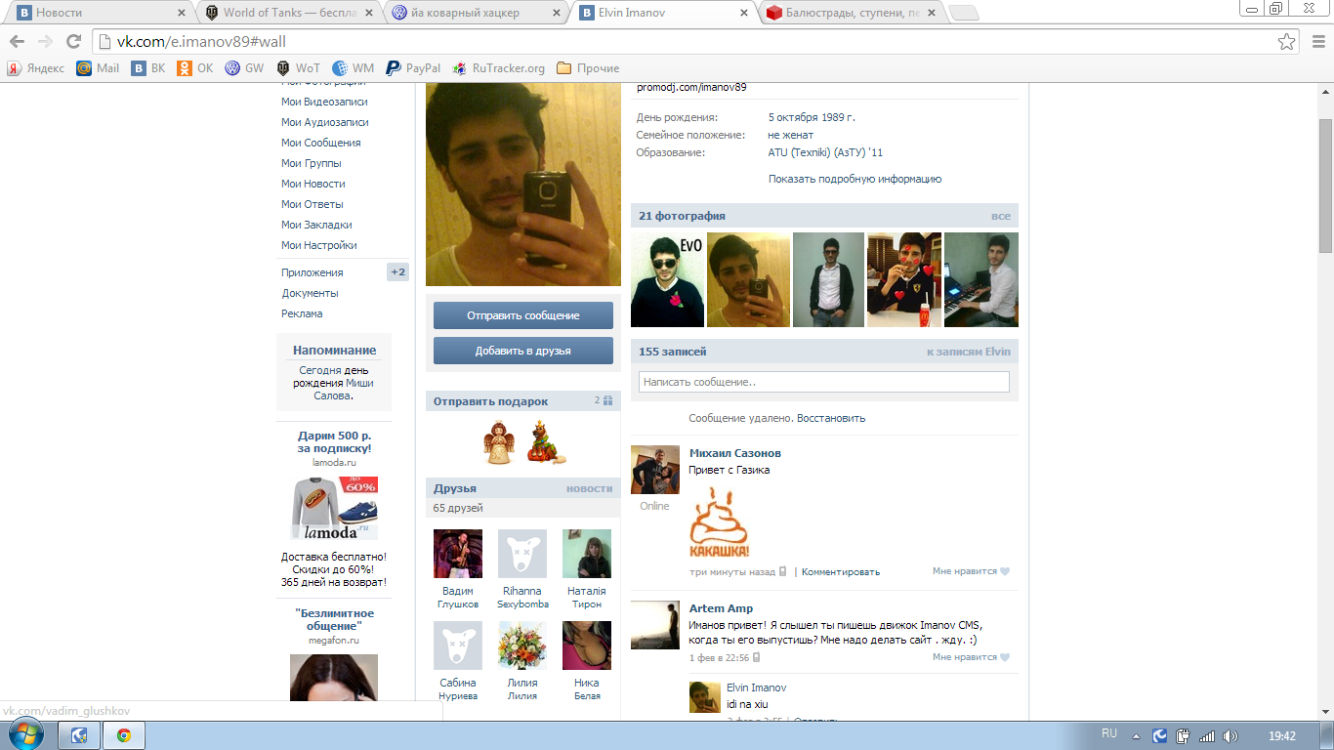This screenshot has width=1334, height=750.
Task: Switch to the World of Tanks tab
Action: [286, 13]
